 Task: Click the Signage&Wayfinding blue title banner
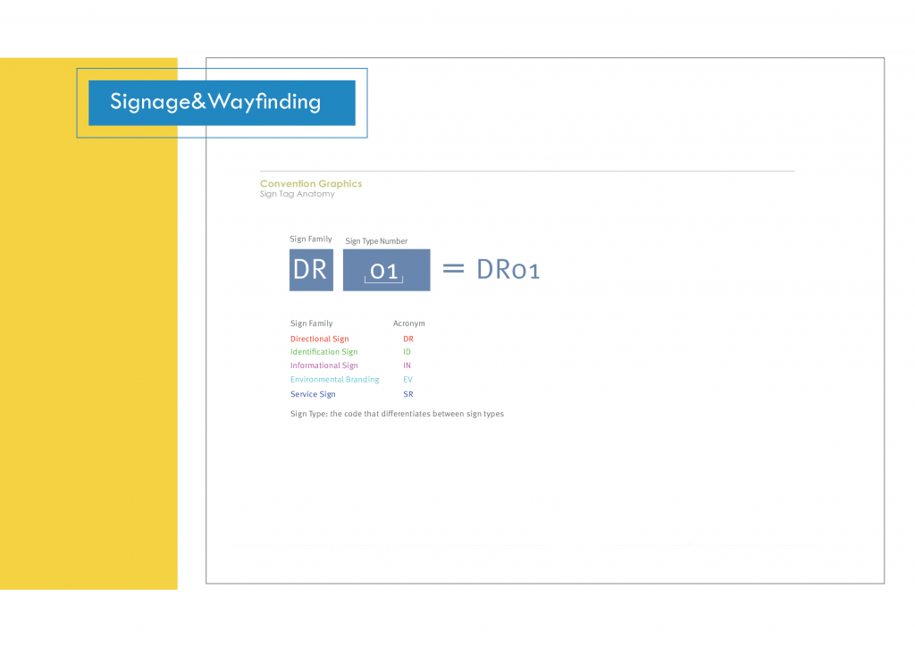click(x=222, y=103)
